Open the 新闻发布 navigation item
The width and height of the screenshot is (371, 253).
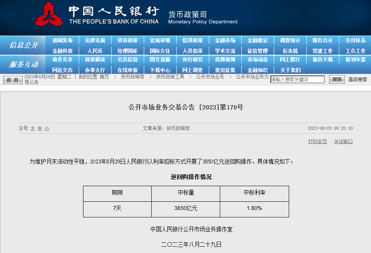coord(62,40)
